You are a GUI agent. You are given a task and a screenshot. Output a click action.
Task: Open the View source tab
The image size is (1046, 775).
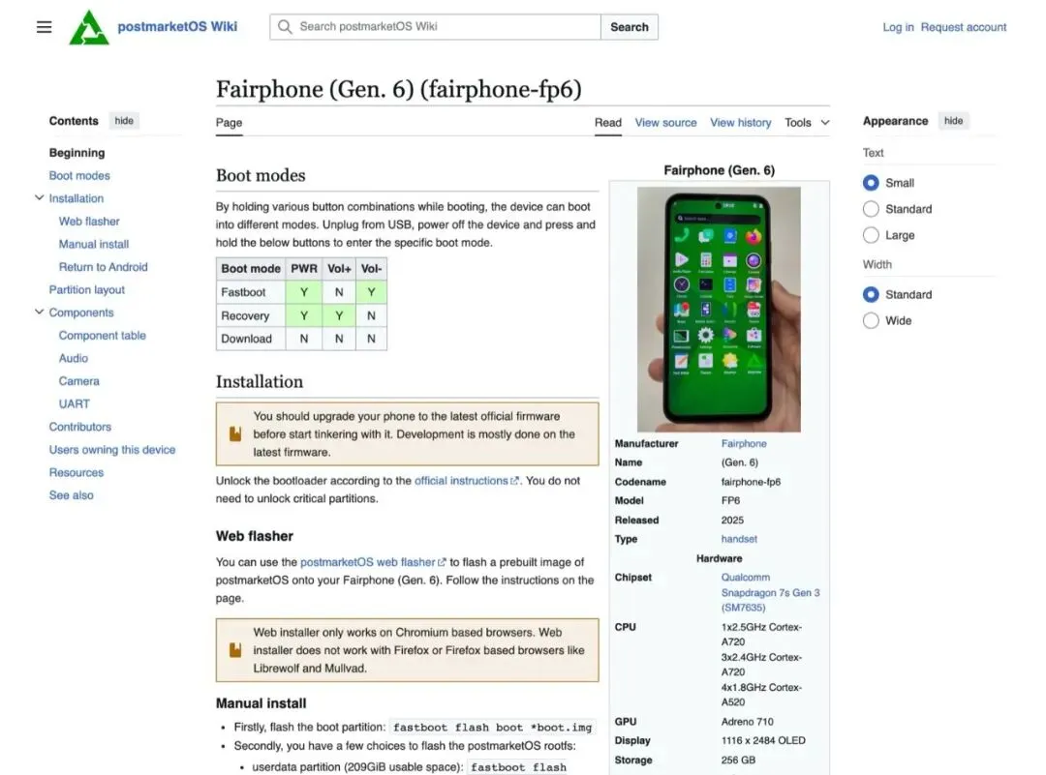(x=665, y=123)
